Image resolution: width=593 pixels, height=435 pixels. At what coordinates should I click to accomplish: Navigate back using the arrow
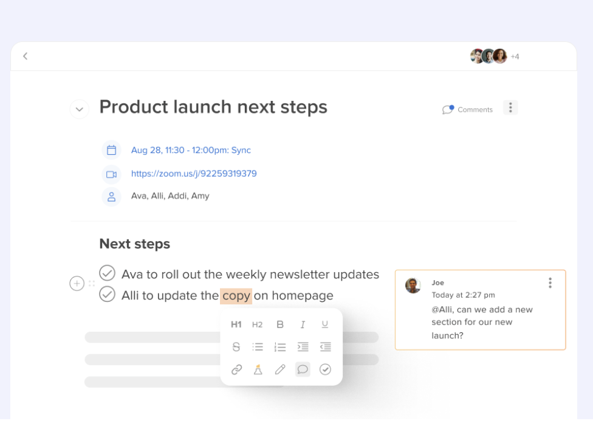26,56
